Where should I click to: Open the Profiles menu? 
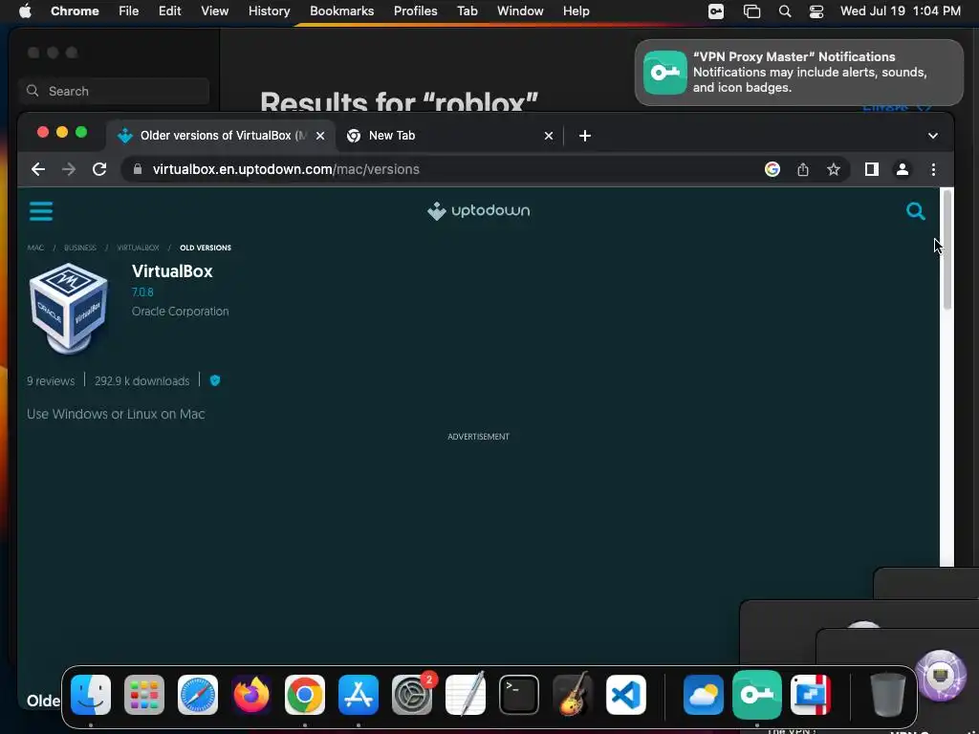point(415,11)
